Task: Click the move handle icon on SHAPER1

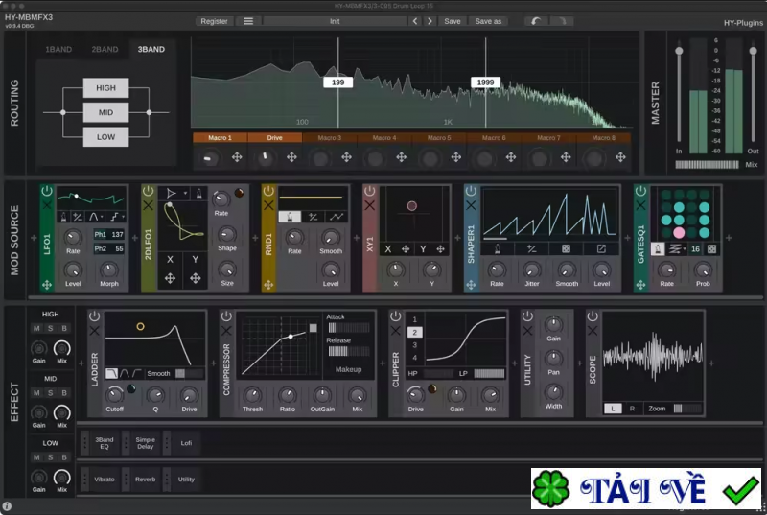Action: [x=471, y=285]
